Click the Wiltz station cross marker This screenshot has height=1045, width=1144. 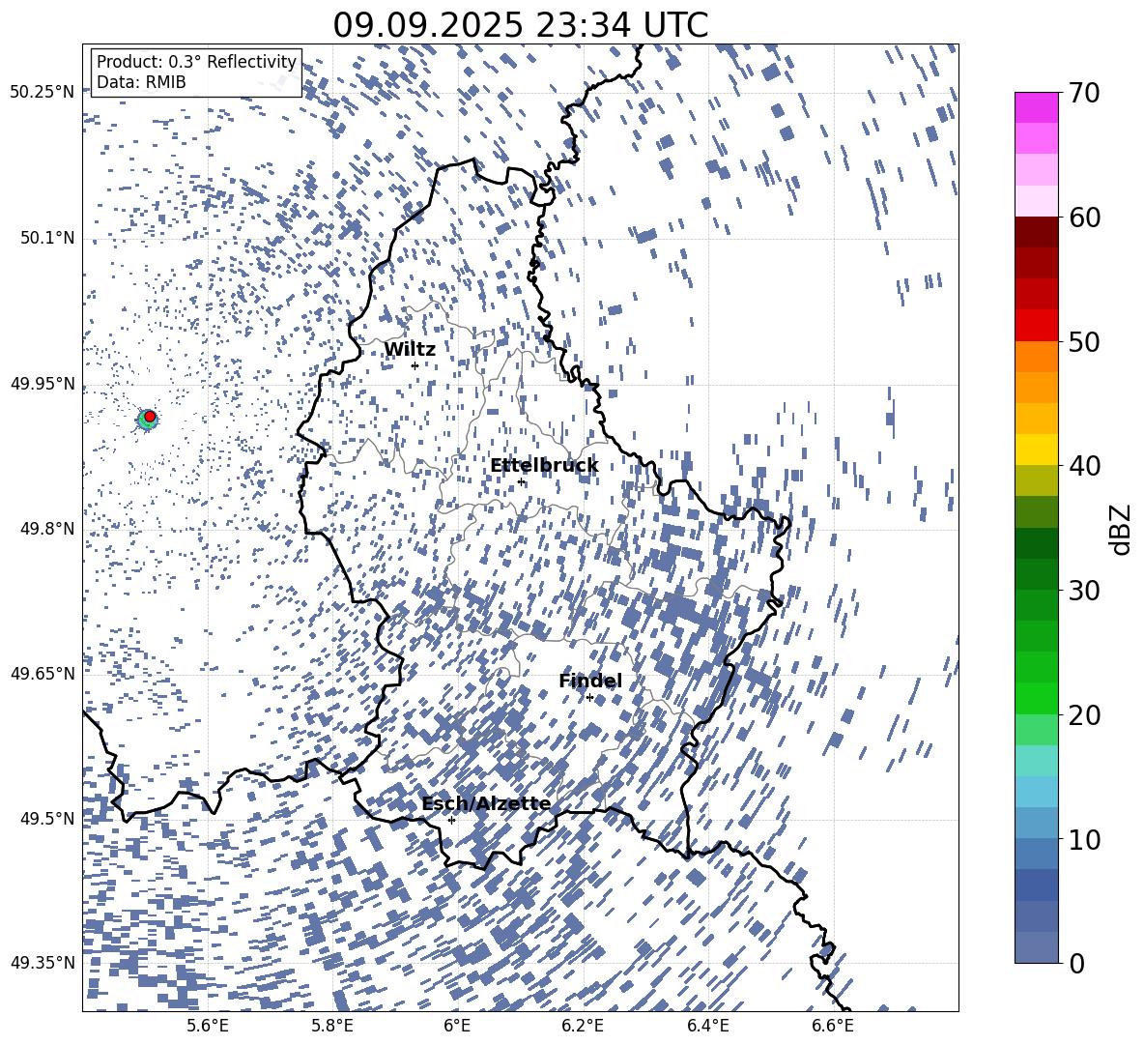pyautogui.click(x=415, y=365)
